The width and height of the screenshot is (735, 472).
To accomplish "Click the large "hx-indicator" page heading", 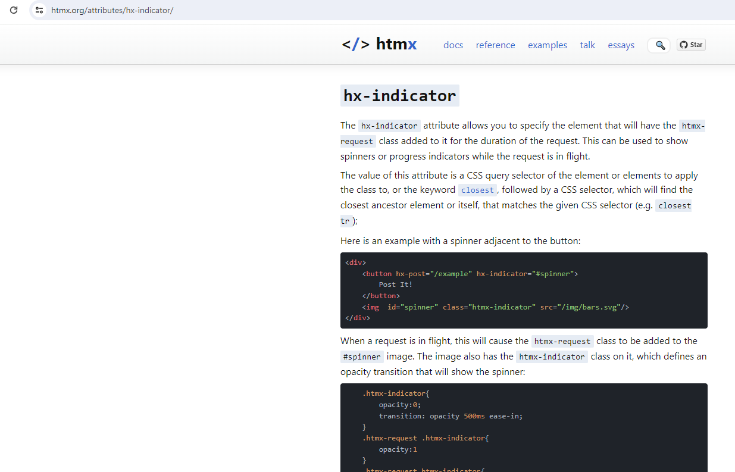I will [x=400, y=95].
